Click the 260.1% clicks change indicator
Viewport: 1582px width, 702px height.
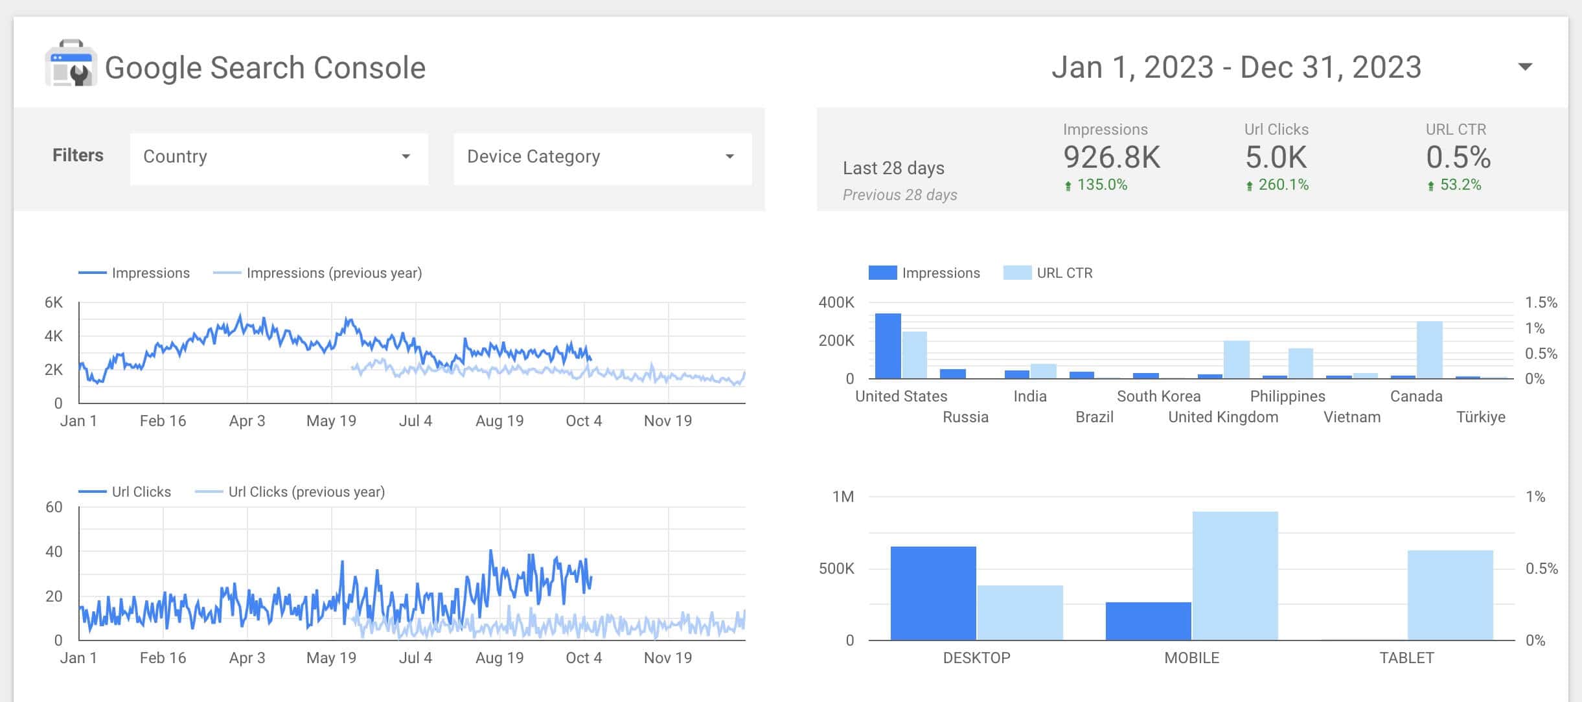click(x=1277, y=185)
